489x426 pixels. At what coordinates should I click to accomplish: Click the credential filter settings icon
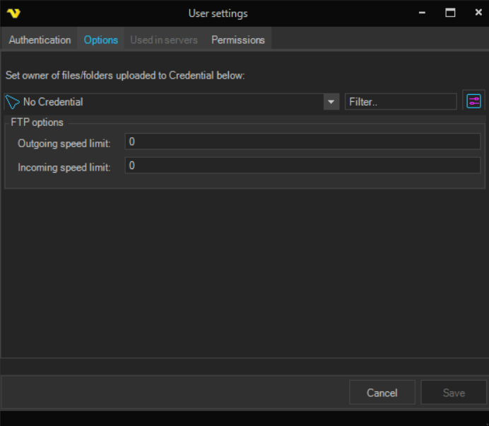pos(473,101)
